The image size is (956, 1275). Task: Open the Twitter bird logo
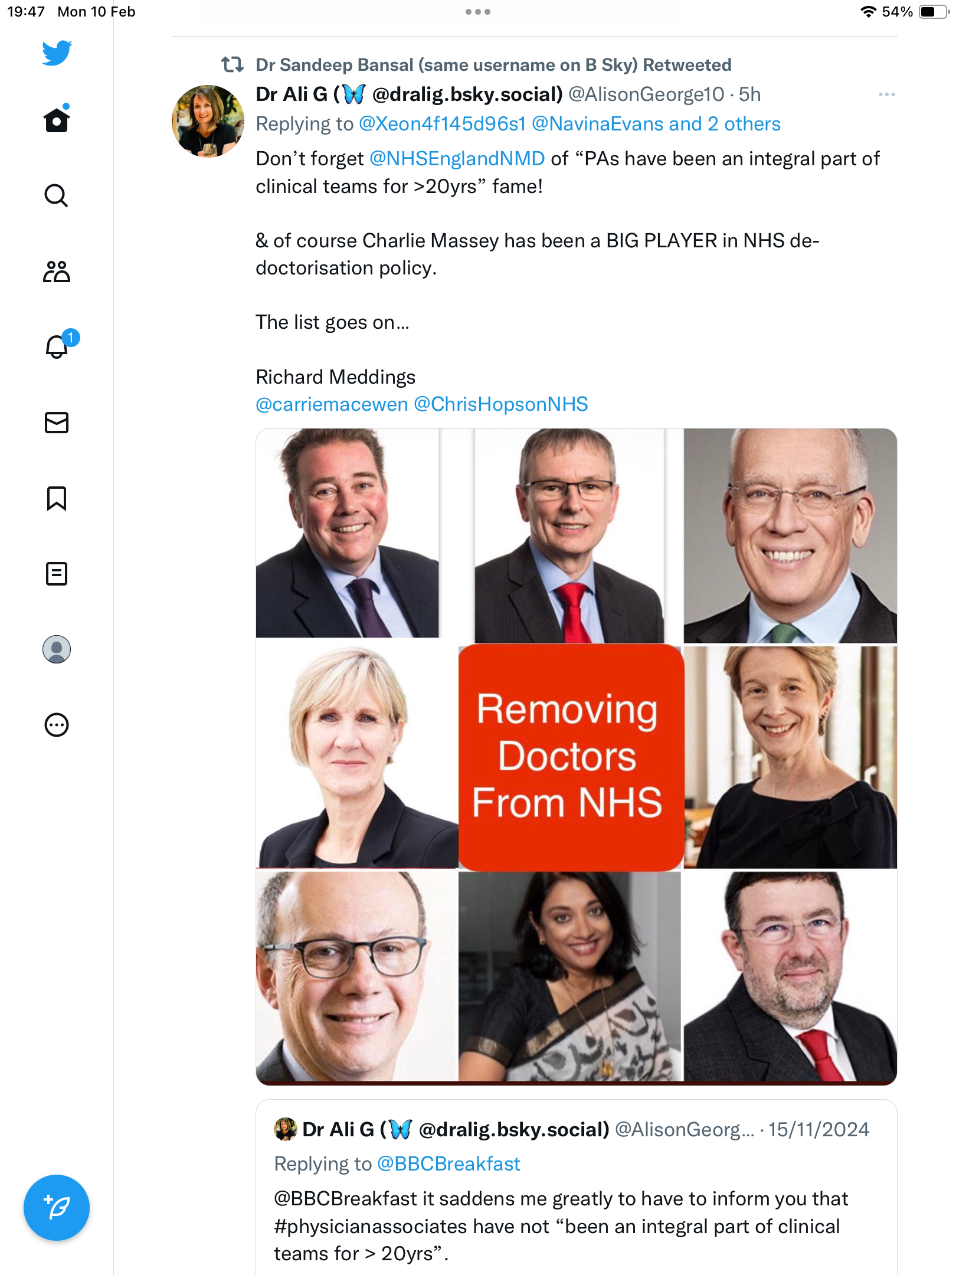point(57,53)
